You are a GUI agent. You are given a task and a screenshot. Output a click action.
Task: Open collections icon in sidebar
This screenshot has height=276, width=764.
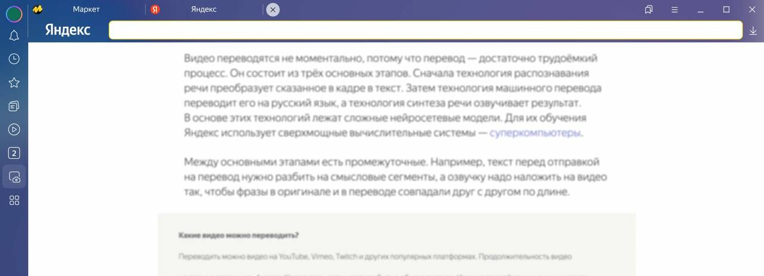[x=14, y=106]
